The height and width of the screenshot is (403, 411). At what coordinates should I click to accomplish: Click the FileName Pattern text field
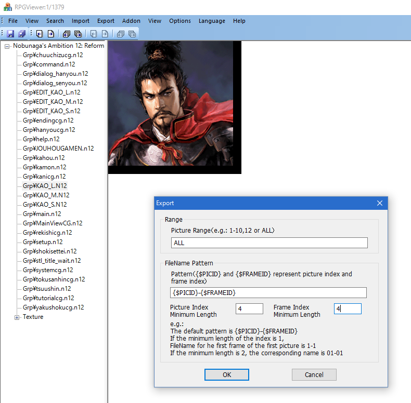(268, 292)
